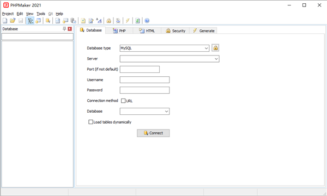Click the letter A with triangle icon
Image resolution: width=327 pixels, height=196 pixels.
click(99, 21)
